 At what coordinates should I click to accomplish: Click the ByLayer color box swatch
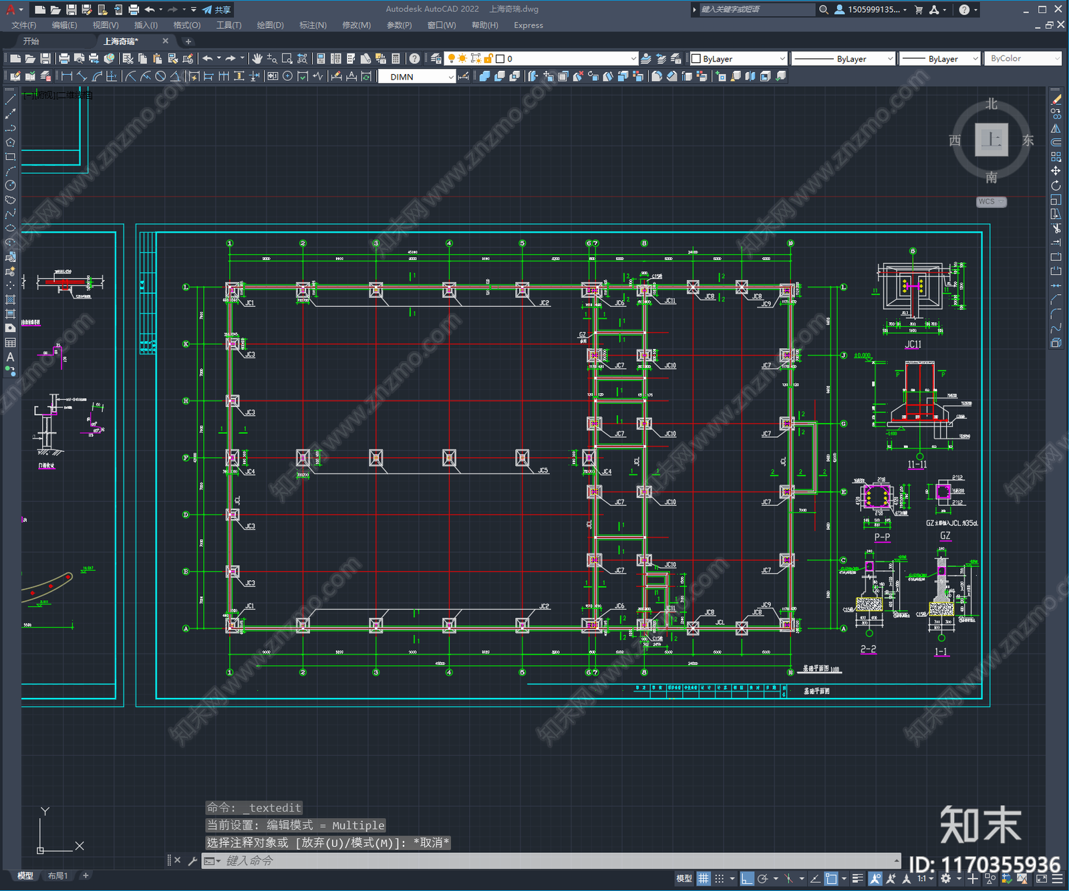click(696, 59)
